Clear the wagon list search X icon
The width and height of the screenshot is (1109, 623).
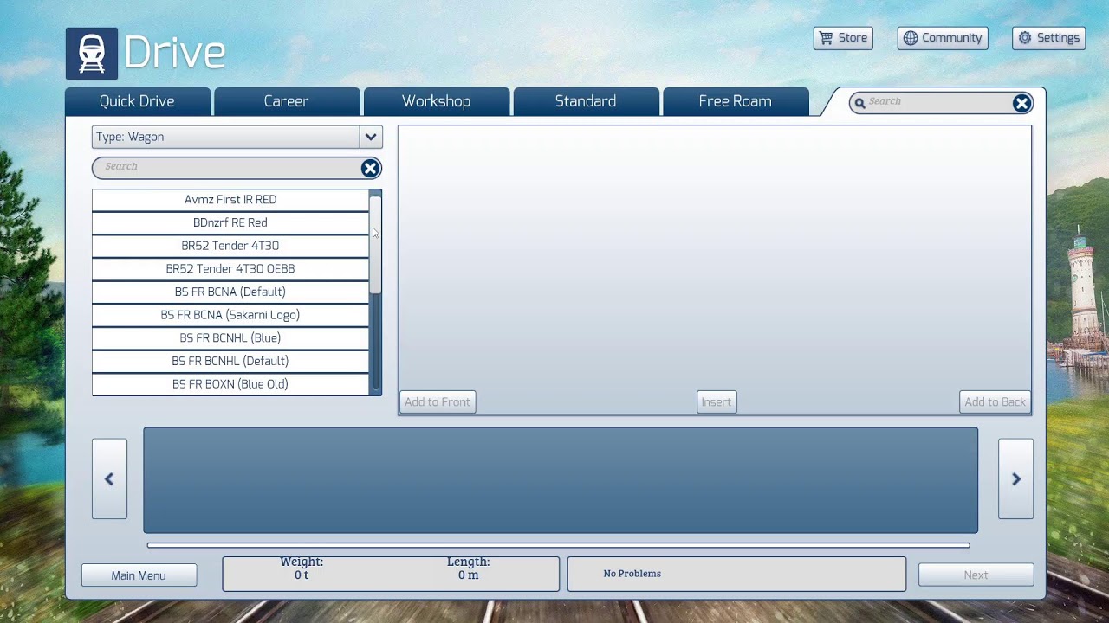click(370, 168)
